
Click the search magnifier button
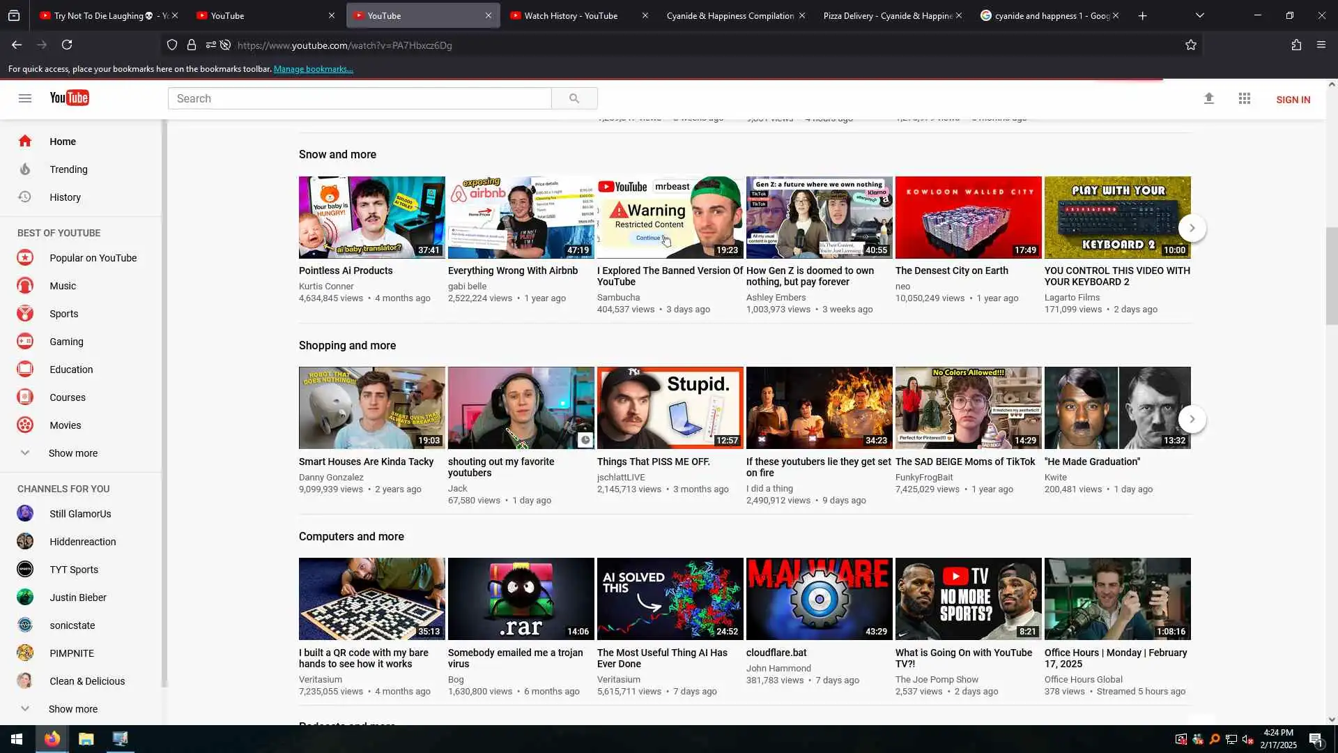coord(574,98)
